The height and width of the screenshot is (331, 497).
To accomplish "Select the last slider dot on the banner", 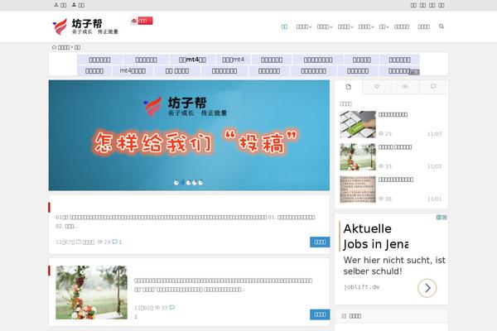I will [200, 182].
